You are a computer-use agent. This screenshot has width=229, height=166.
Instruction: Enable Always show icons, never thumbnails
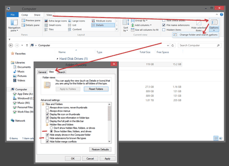[47, 107]
